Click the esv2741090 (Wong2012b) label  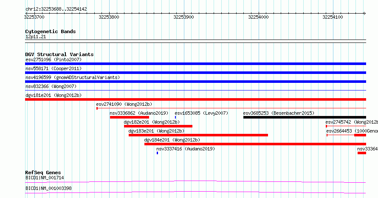124,104
